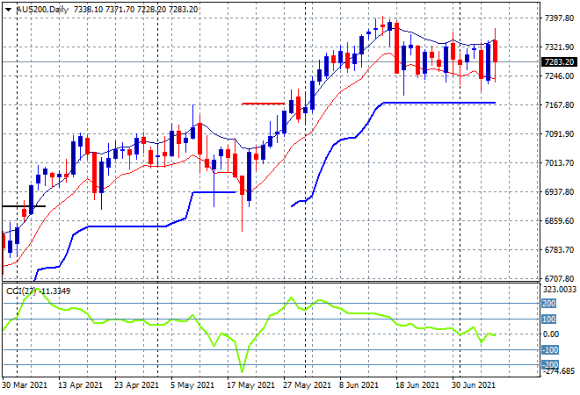
Task: Click the CCI 100 level label
Action: coord(548,320)
